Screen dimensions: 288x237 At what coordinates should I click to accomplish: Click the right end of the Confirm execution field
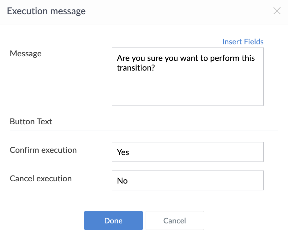coord(258,152)
